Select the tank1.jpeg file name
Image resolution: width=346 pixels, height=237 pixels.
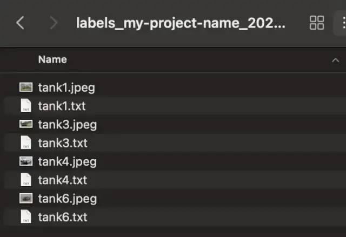point(66,87)
